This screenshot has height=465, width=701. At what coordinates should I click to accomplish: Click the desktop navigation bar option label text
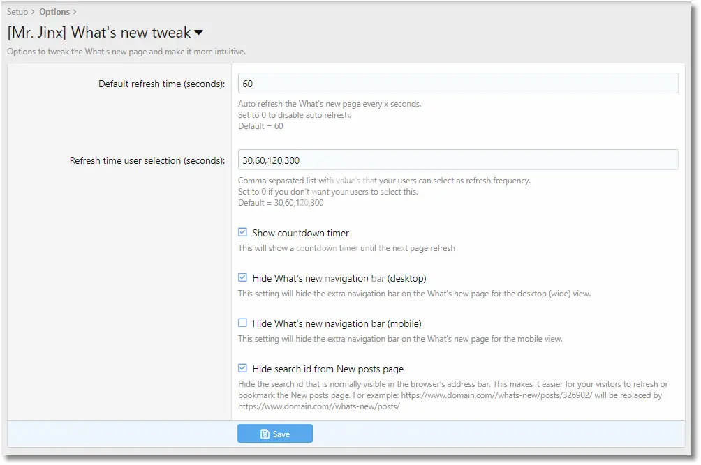coord(339,278)
